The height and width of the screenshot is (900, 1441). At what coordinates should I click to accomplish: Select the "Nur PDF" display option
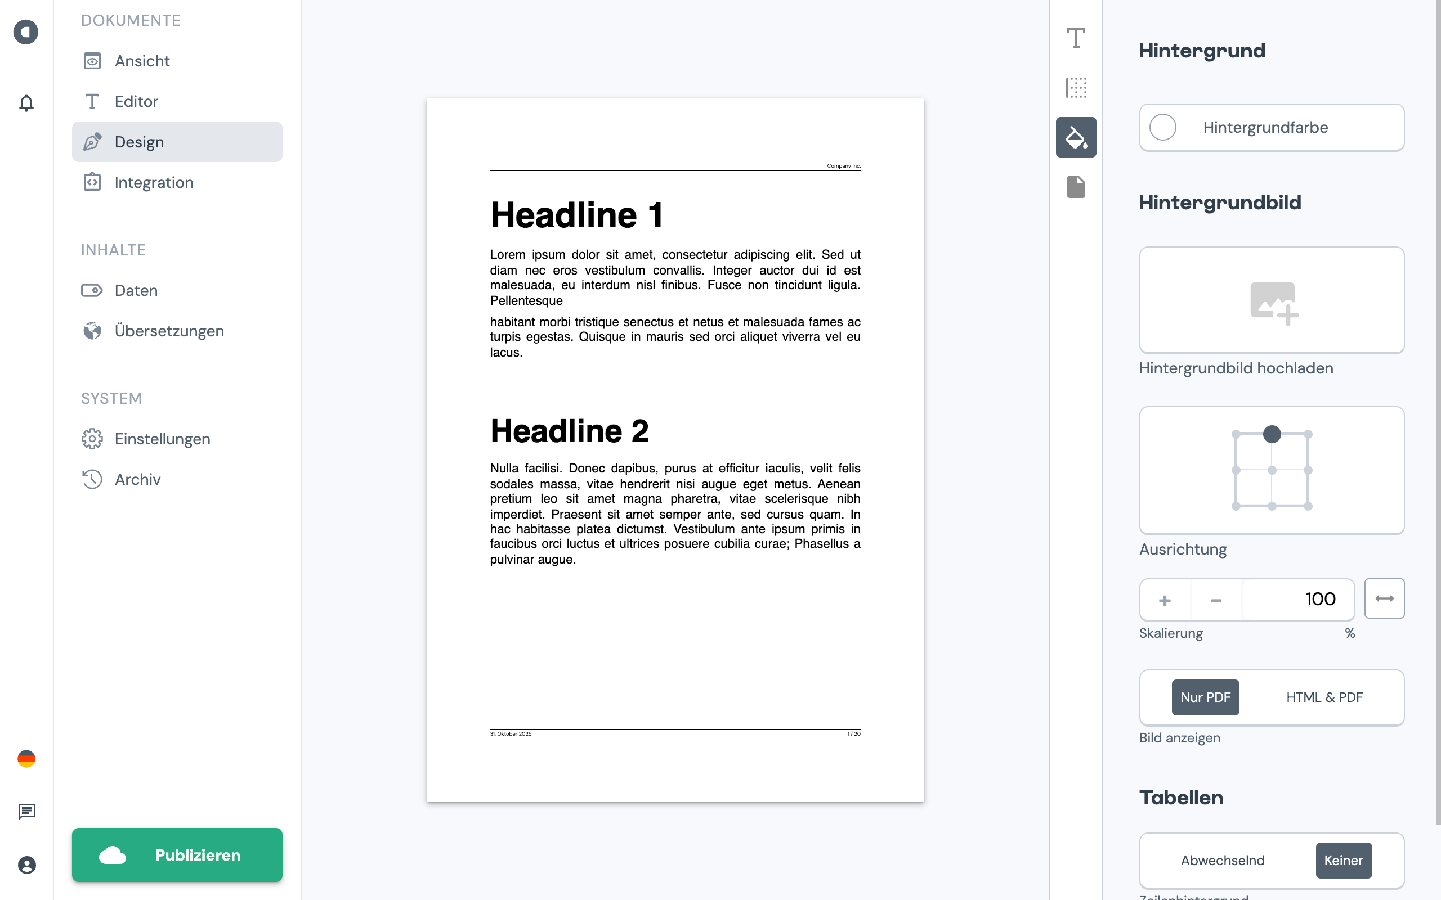[1205, 697]
